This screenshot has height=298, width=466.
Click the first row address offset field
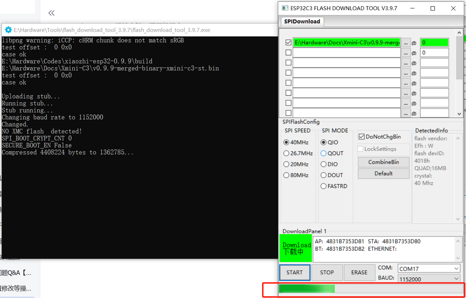[x=434, y=43]
